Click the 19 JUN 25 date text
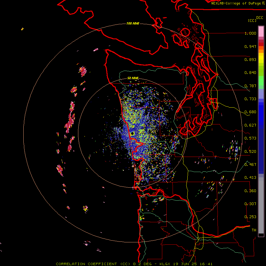Viewport: 266px width, 266px height. click(x=185, y=264)
